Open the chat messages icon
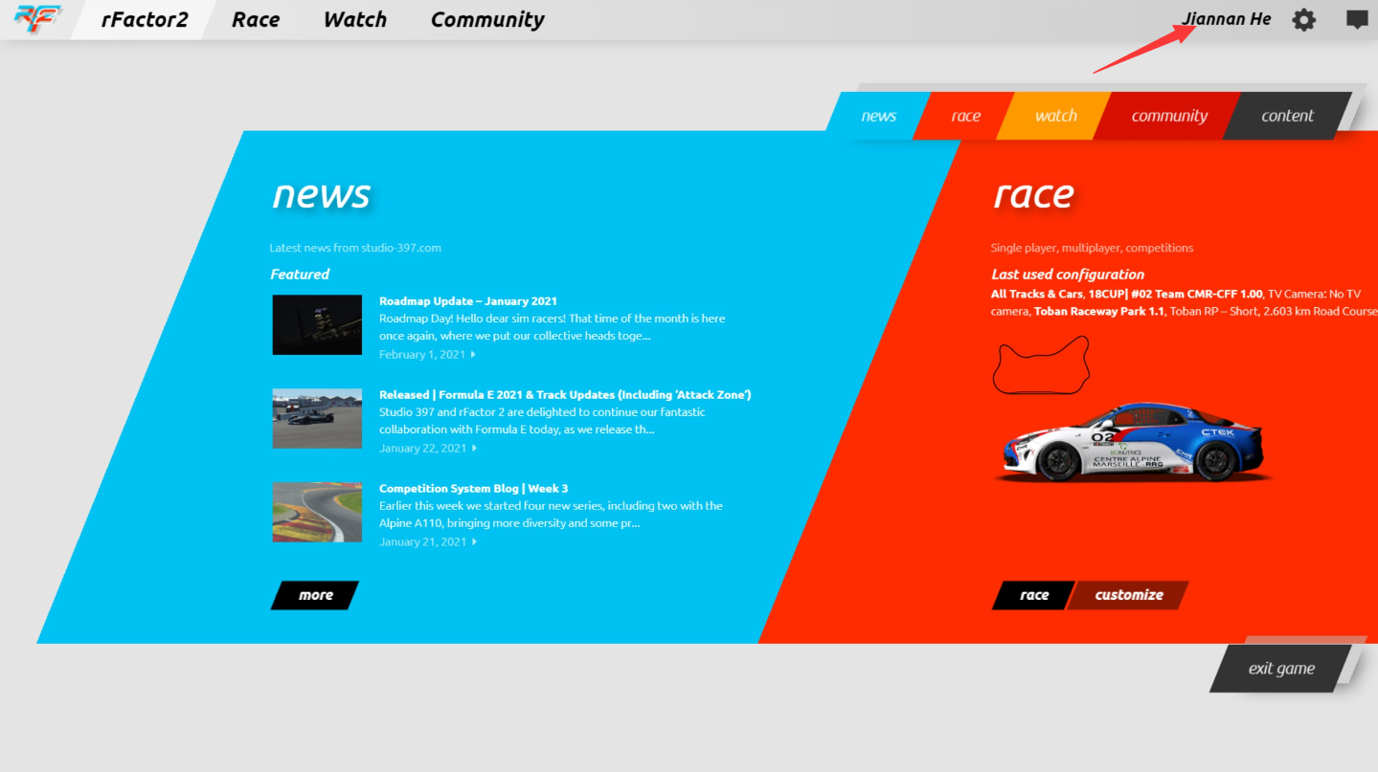The height and width of the screenshot is (772, 1378). coord(1357,19)
